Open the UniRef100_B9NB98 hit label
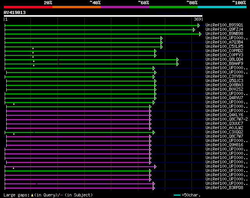Screen dimensions: 250x198 coord(224,34)
